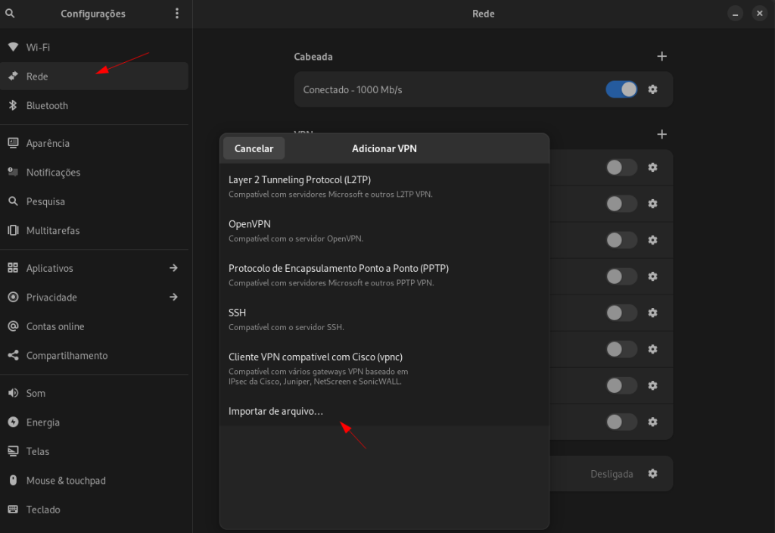
Task: Open the search icon in Configurações
Action: (10, 13)
